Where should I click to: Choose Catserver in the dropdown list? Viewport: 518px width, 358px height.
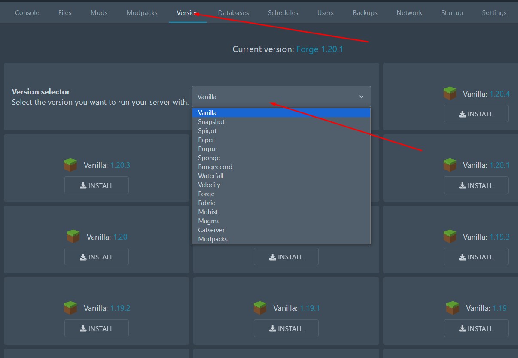coord(281,230)
